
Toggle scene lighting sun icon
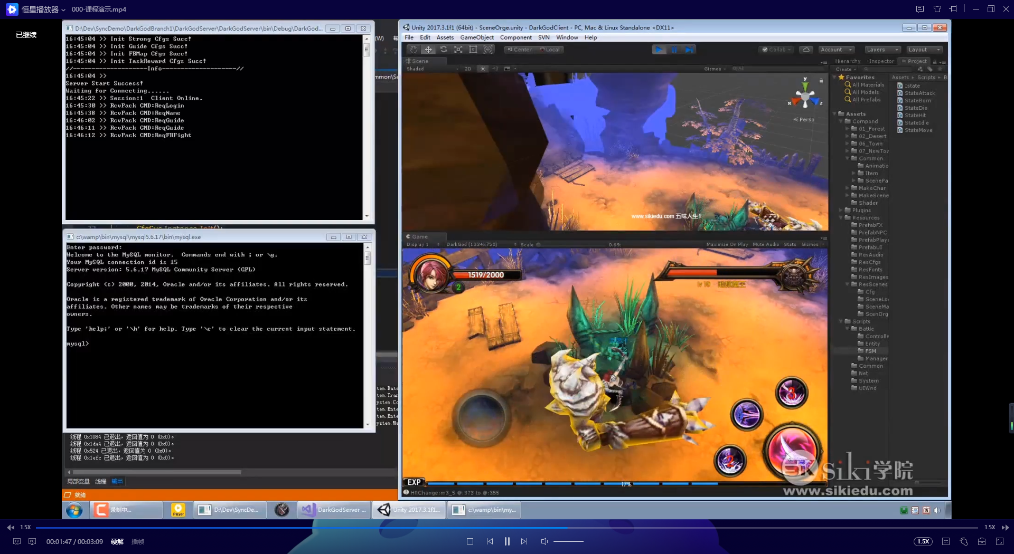coord(482,69)
